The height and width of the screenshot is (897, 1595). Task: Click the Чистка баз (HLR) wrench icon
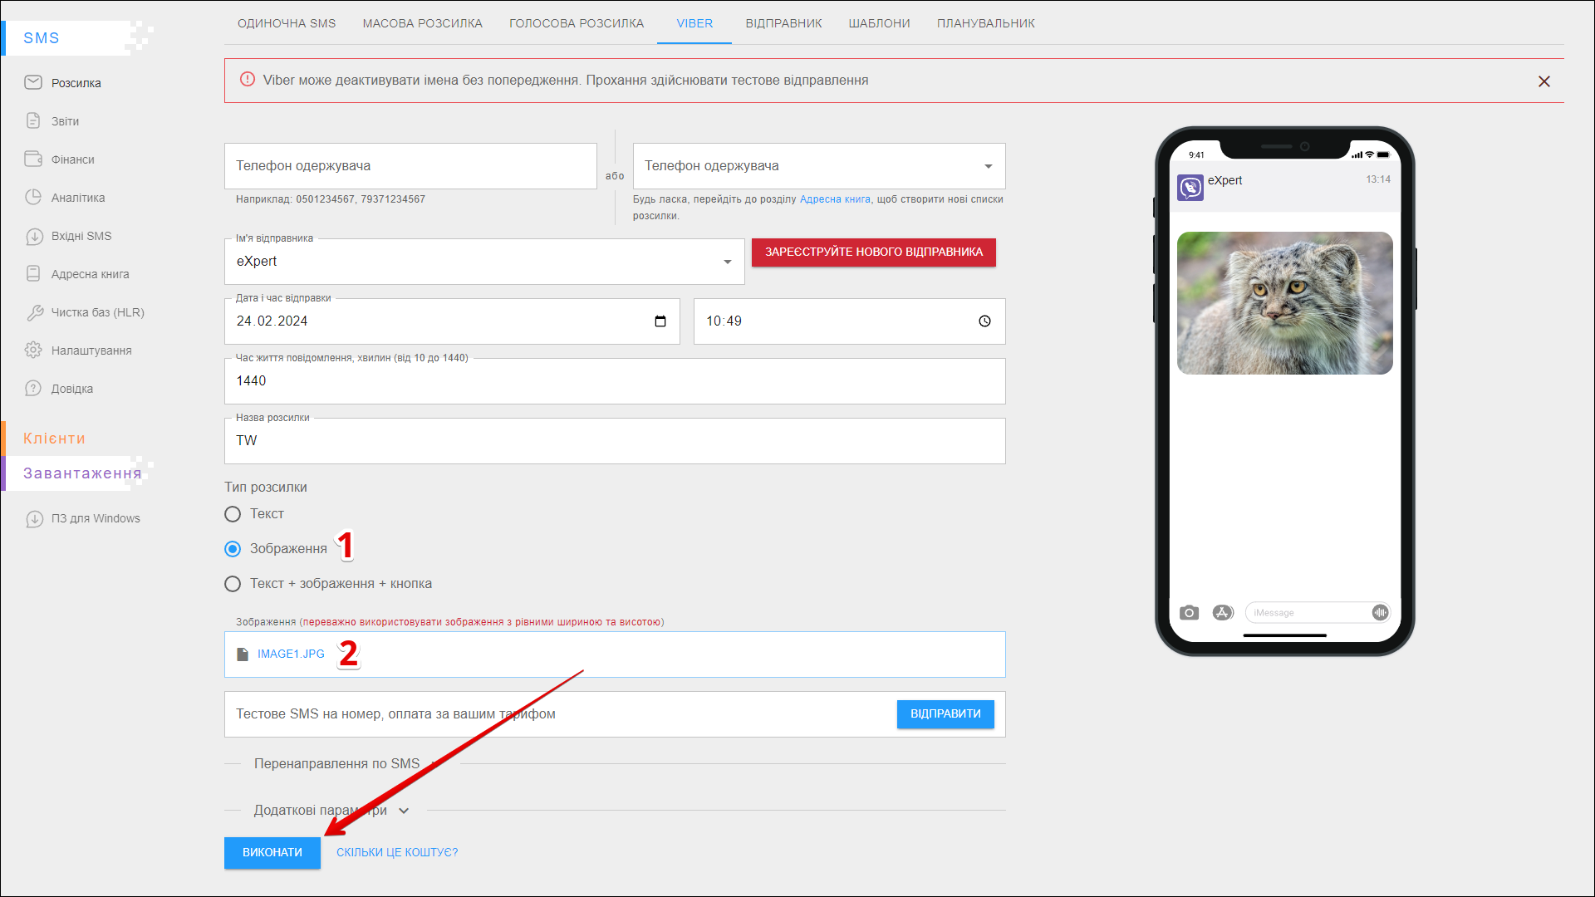(33, 312)
